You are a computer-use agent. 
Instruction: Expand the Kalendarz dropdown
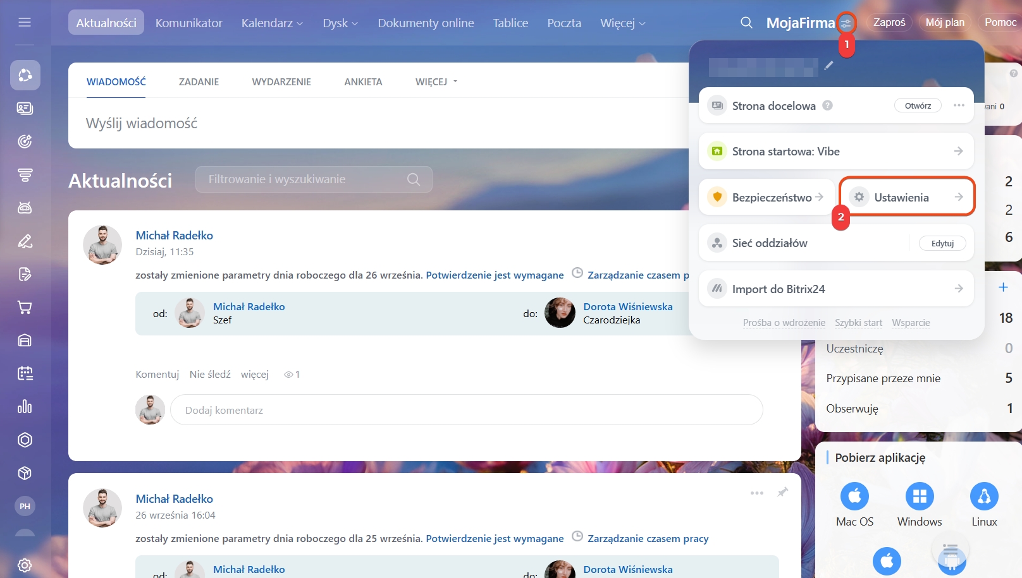272,23
